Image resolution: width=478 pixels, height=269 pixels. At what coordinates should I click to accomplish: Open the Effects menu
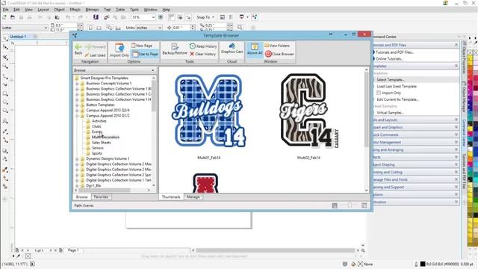[x=75, y=10]
